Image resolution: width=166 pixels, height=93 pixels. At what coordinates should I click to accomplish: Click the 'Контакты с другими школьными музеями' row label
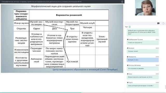(x=21, y=61)
